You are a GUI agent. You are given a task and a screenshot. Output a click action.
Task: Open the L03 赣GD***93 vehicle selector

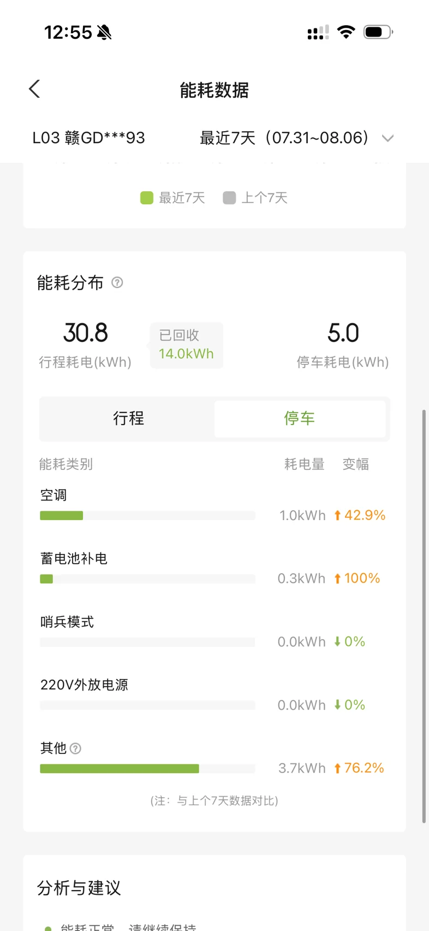click(x=89, y=138)
